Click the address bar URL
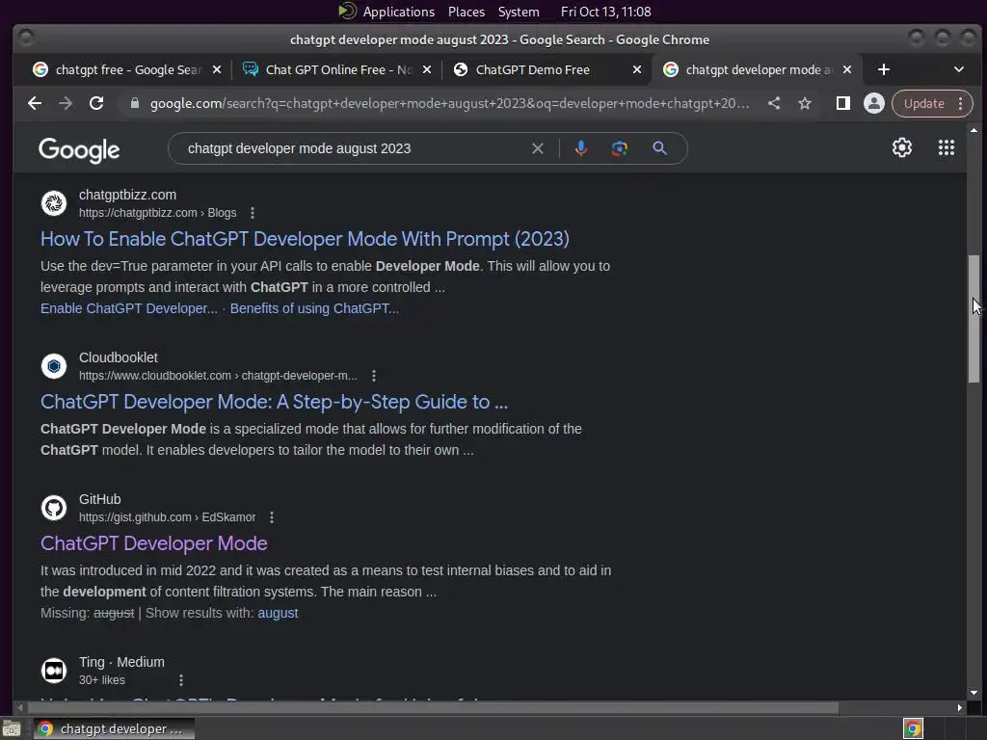 point(449,103)
